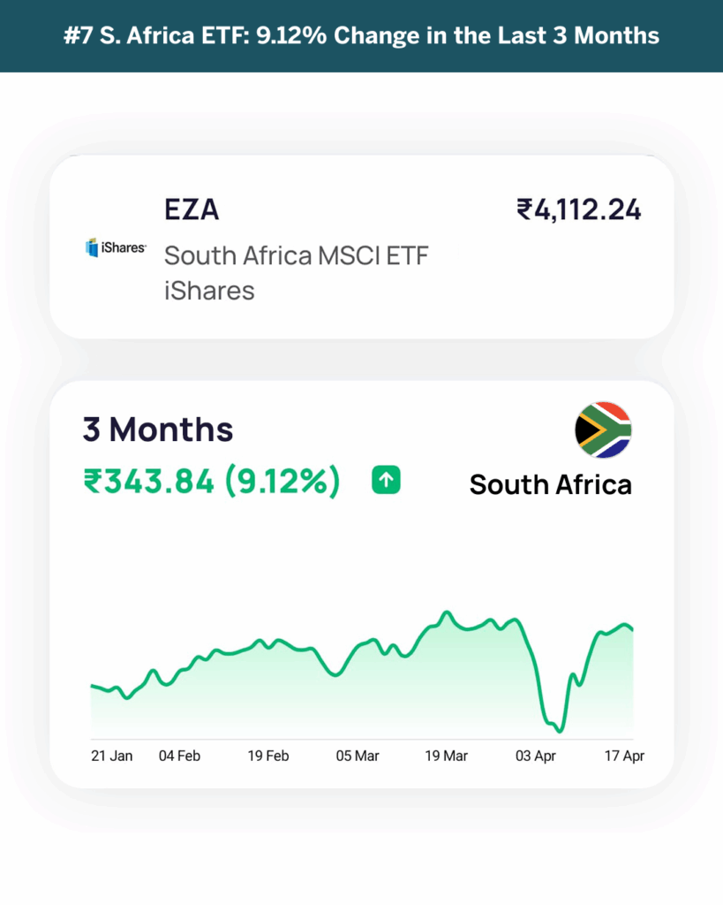Click the iShares logo icon
Viewport: 723px width, 905px height.
[116, 247]
